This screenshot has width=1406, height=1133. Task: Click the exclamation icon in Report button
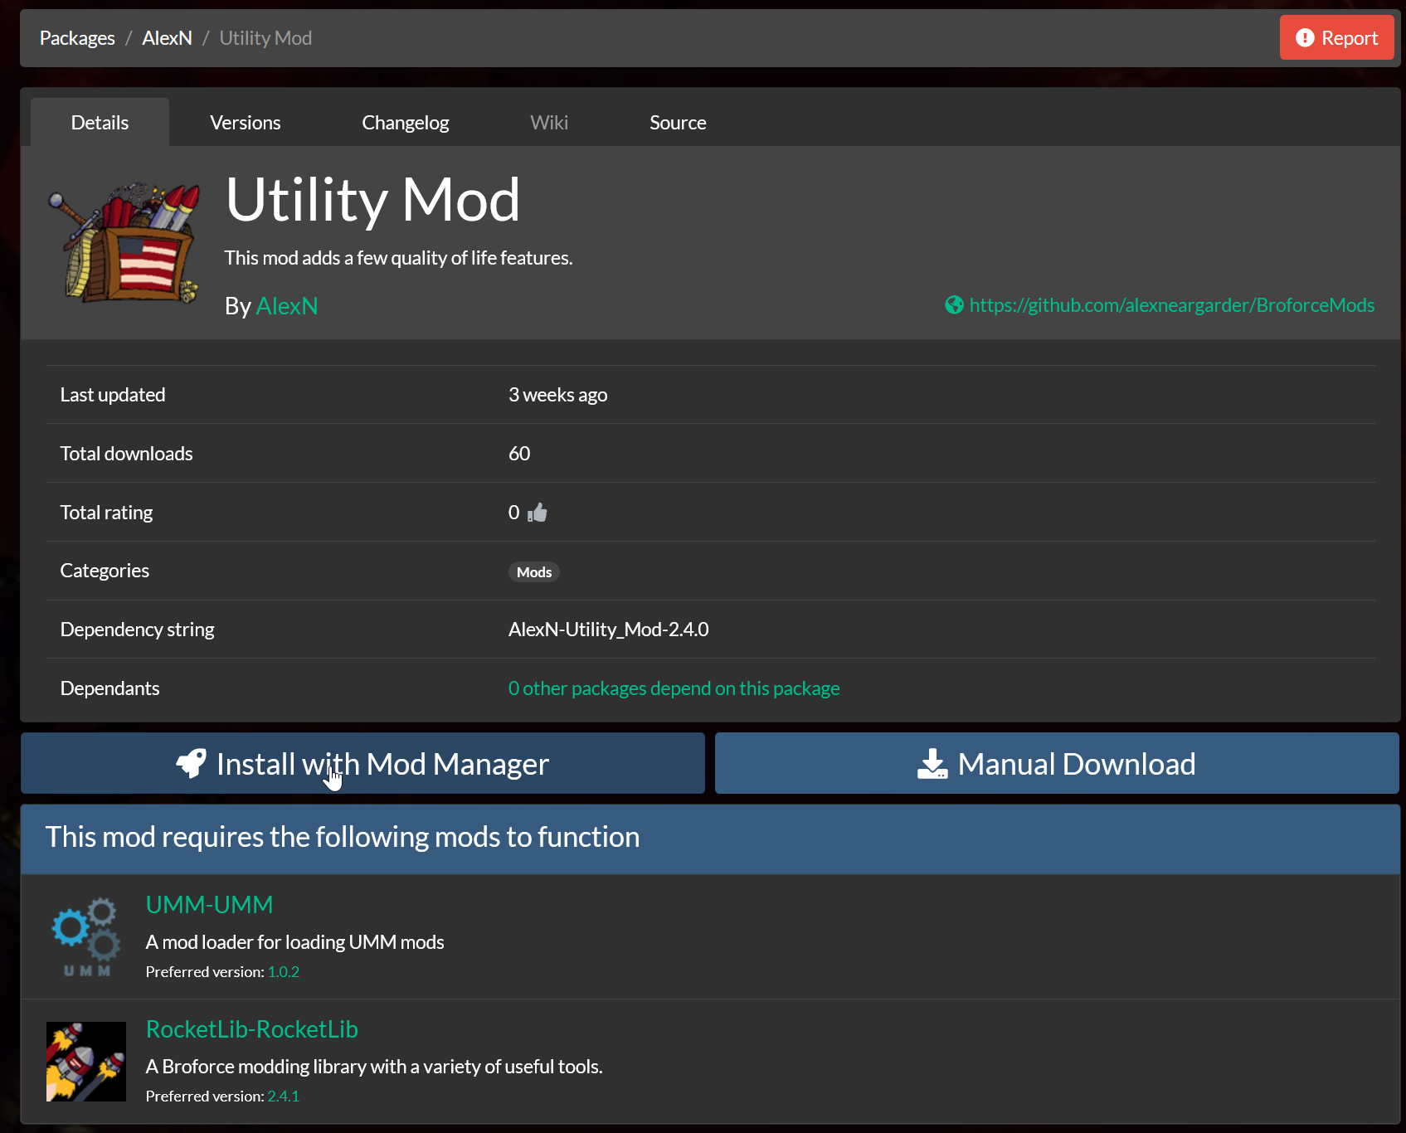point(1305,38)
